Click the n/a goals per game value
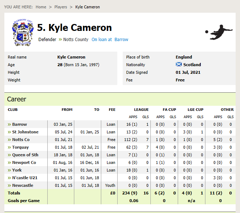The image size is (240, 213). pyautogui.click(x=192, y=201)
